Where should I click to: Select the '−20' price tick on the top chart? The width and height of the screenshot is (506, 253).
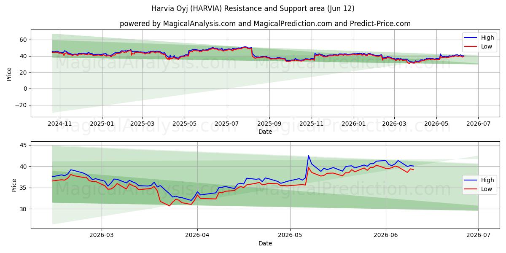click(x=21, y=105)
